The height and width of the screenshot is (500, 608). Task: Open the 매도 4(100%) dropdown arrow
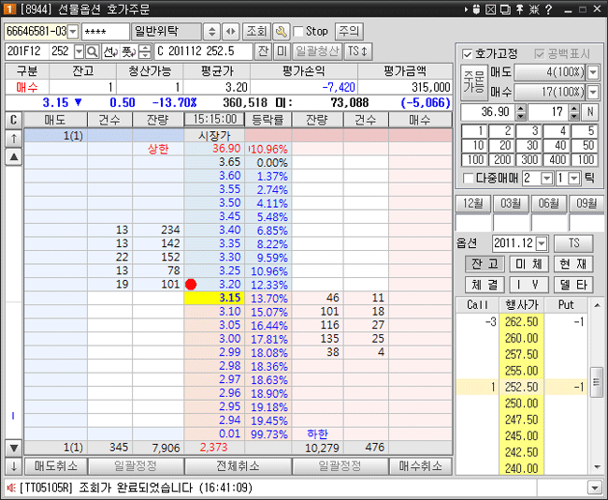pos(592,72)
